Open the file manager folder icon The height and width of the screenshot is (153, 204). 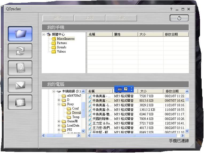pyautogui.click(x=20, y=34)
